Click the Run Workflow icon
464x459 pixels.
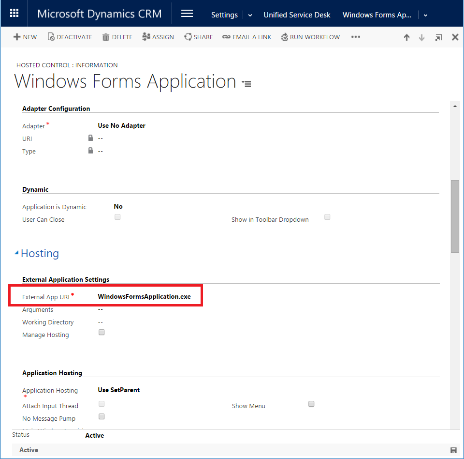click(x=285, y=37)
